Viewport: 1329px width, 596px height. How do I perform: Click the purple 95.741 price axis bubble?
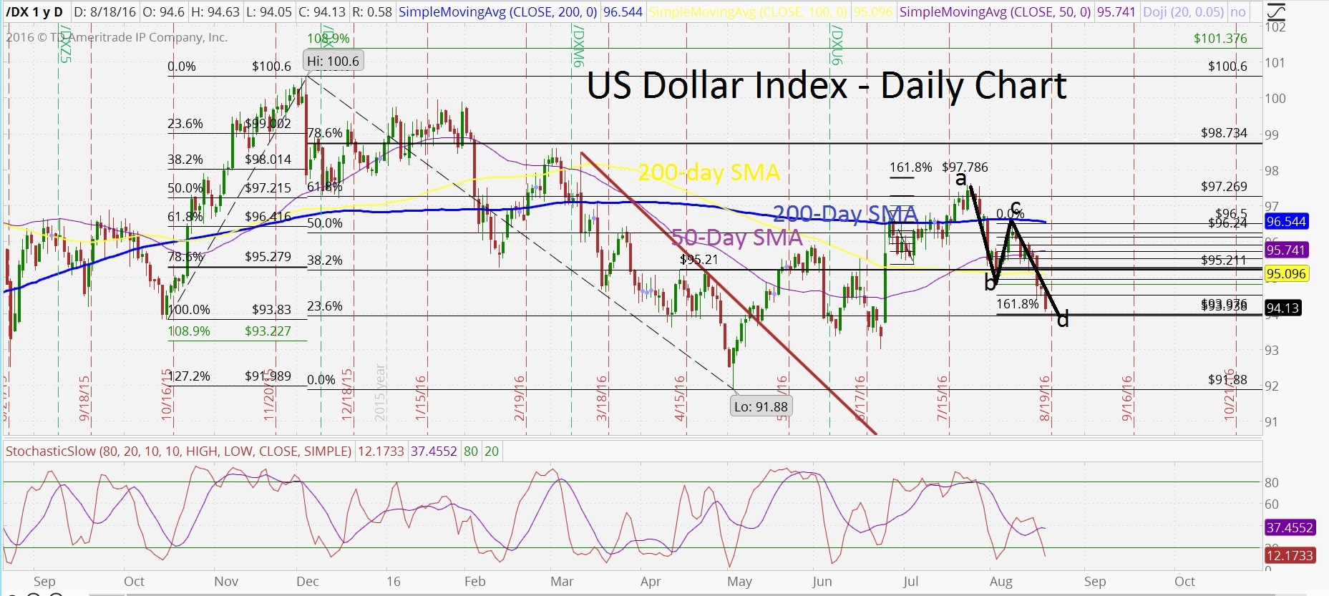coord(1287,250)
